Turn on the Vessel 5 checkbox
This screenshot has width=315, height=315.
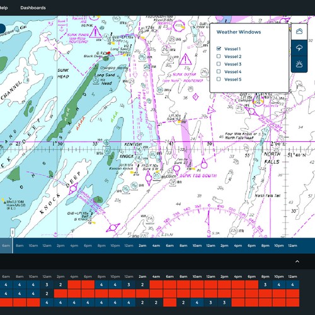coord(219,79)
